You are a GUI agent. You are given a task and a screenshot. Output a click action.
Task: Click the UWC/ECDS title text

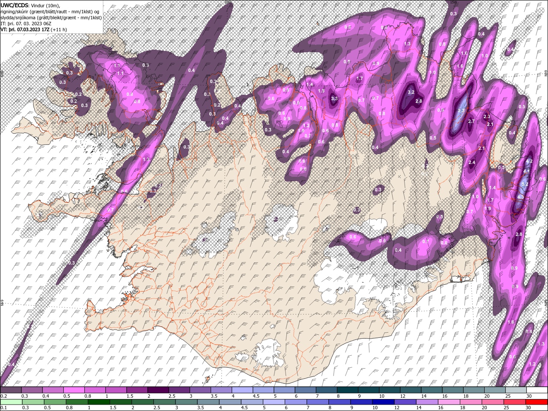[x=14, y=5]
